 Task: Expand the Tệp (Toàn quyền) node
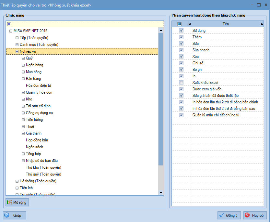tap(17, 38)
